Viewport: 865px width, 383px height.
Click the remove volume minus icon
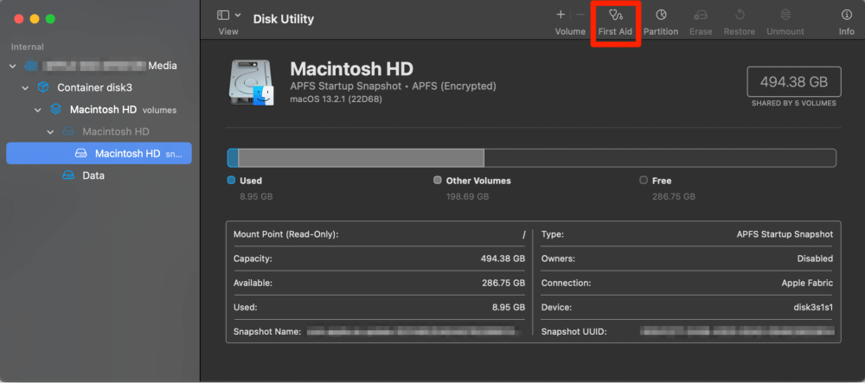click(580, 15)
